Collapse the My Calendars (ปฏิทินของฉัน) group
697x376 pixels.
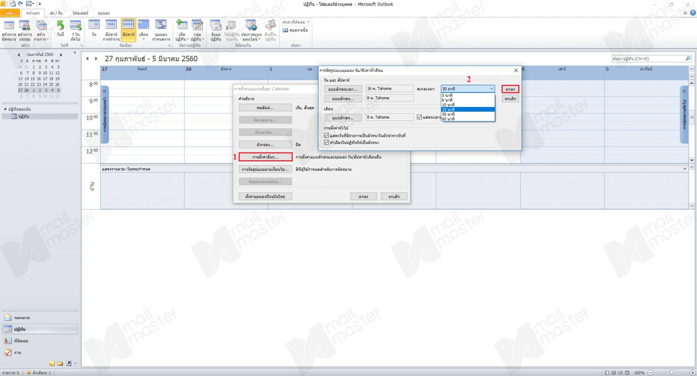[5, 109]
